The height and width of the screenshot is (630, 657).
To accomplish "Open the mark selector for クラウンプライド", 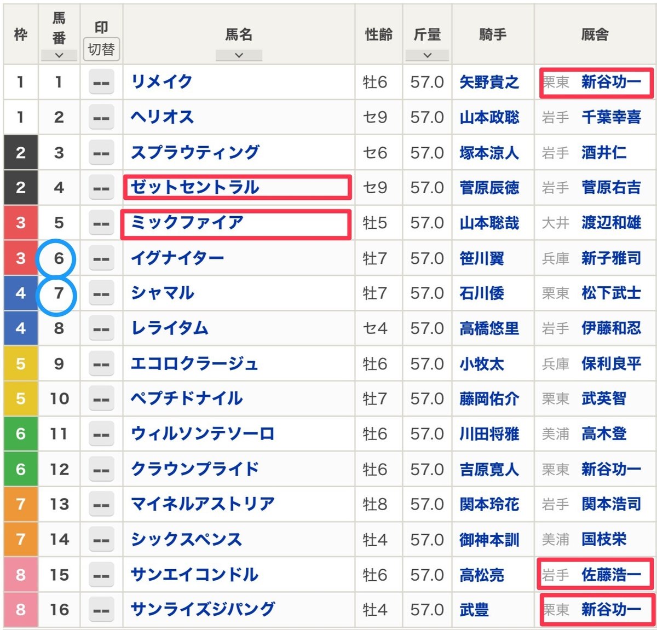I will coord(101,469).
